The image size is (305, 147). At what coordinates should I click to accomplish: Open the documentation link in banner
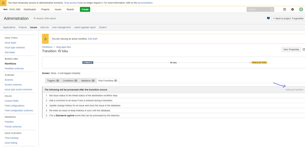tap(145, 3)
